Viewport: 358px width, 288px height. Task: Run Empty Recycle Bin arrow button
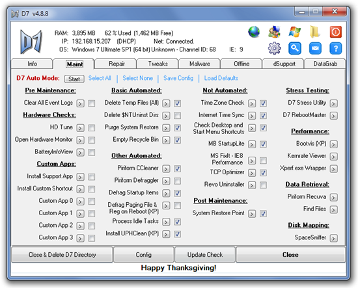click(166, 140)
